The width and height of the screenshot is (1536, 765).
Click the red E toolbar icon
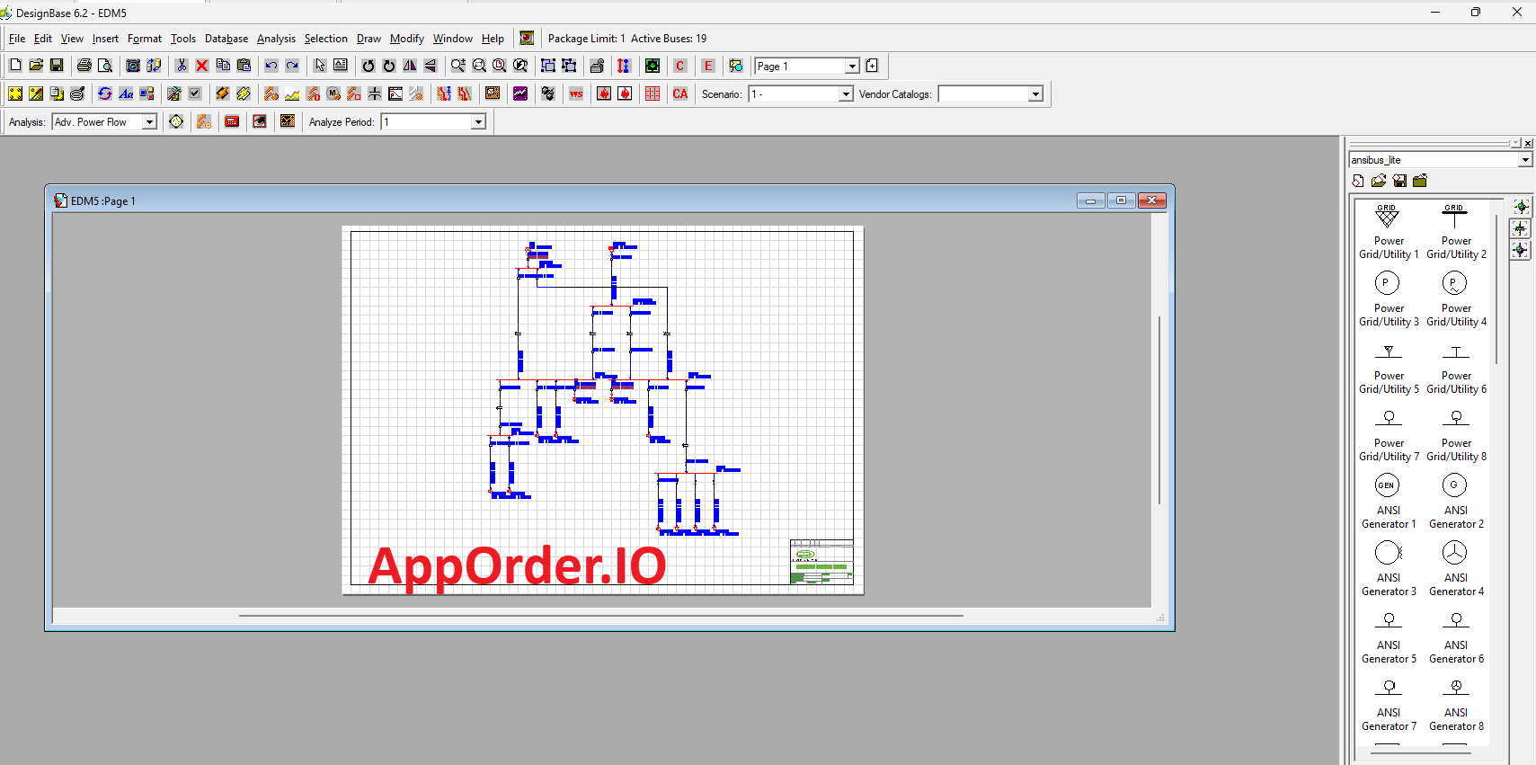click(x=708, y=66)
